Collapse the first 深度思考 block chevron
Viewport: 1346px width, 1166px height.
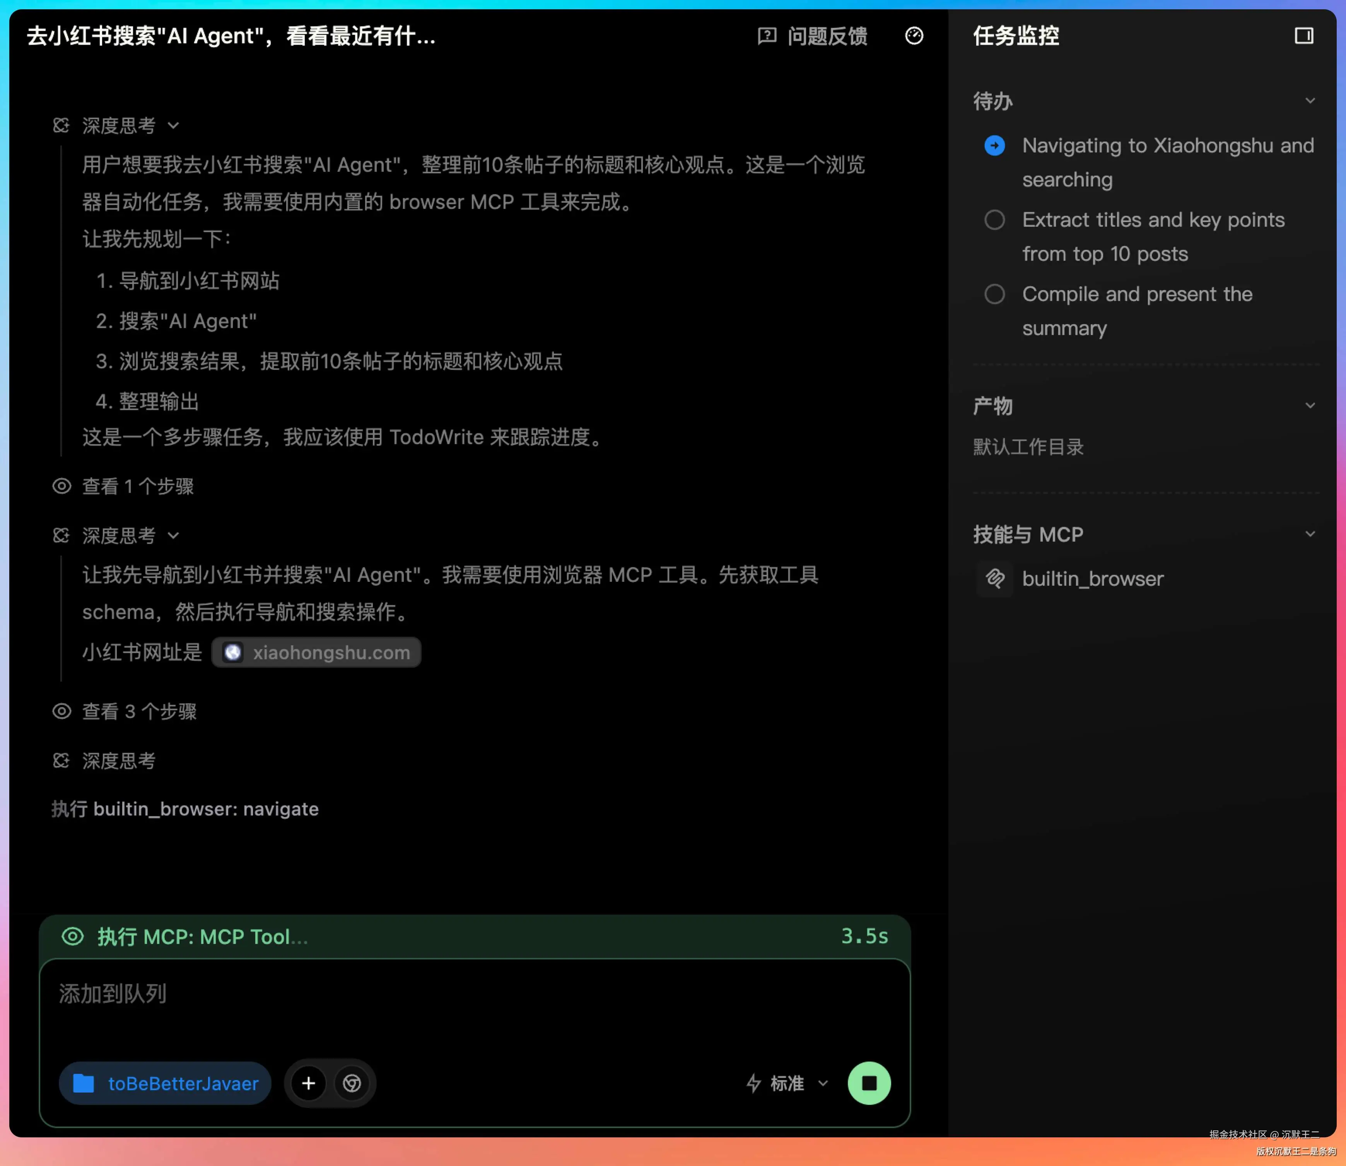(x=173, y=126)
